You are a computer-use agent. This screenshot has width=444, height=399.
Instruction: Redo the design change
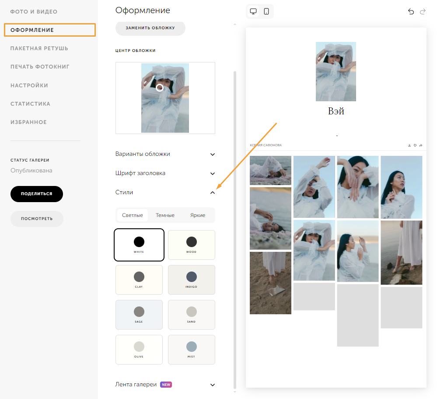pos(423,12)
